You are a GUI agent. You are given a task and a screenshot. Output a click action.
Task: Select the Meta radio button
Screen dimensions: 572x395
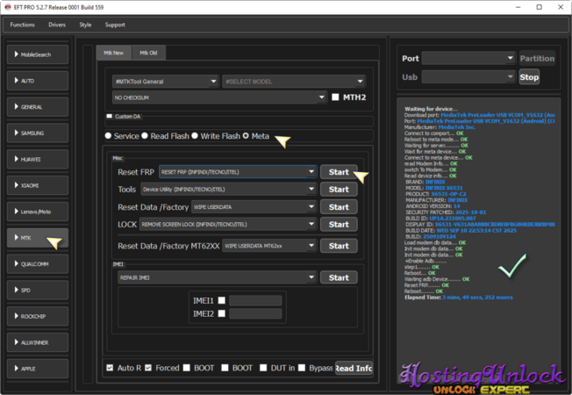(247, 136)
